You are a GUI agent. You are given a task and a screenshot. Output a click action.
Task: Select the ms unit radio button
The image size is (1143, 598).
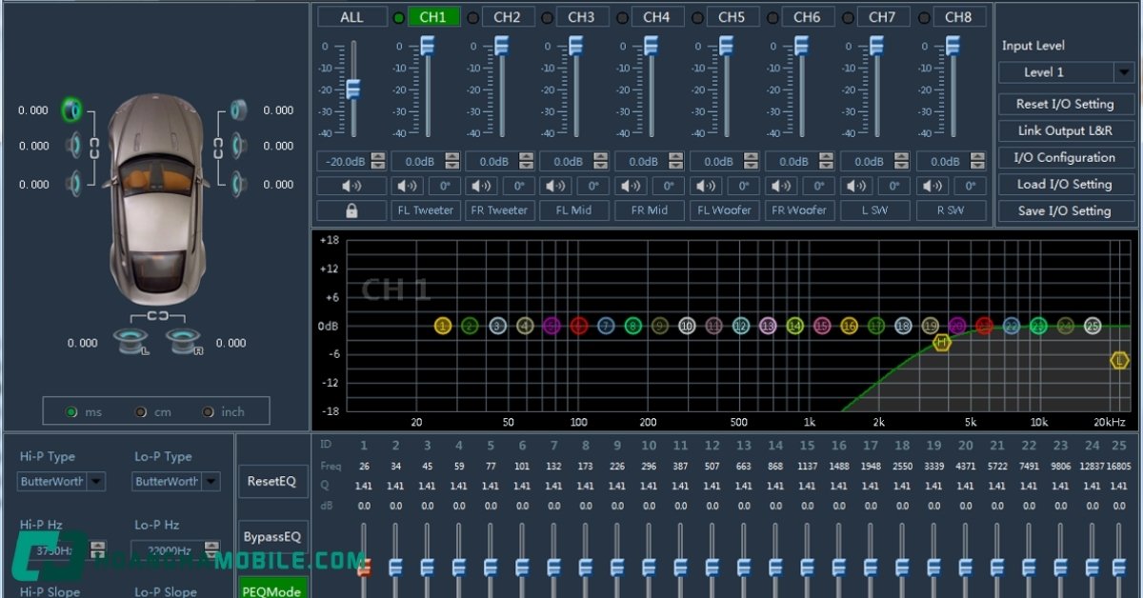72,411
